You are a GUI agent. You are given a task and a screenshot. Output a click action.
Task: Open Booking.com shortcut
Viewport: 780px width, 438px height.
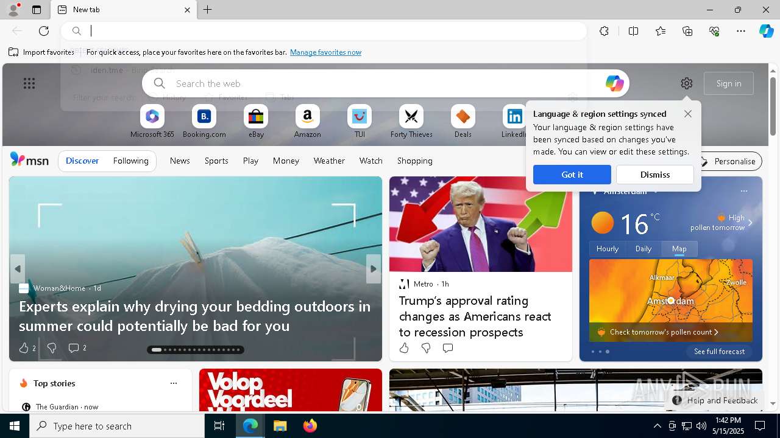(204, 122)
